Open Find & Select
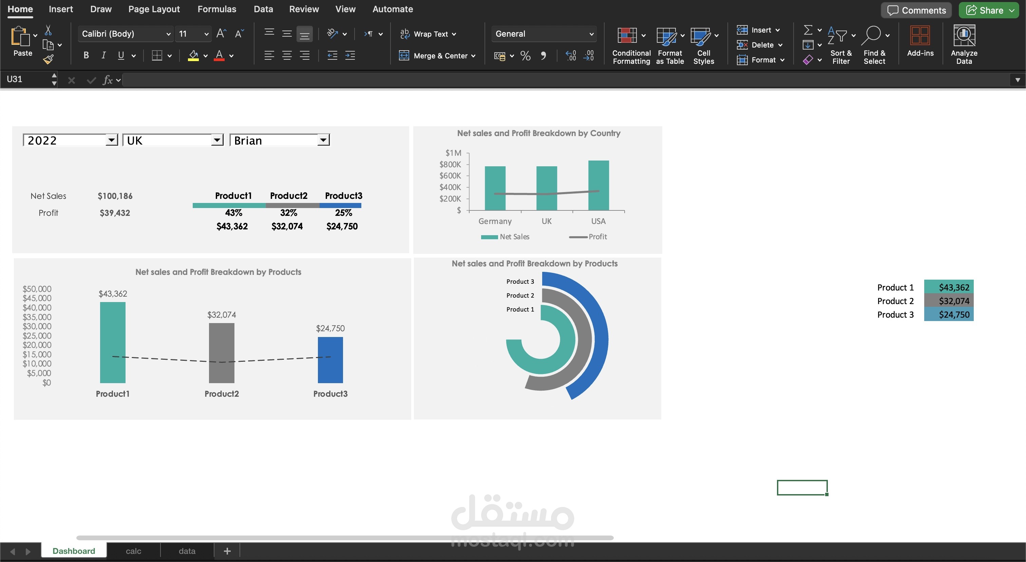Screen dimensions: 1026x562 [x=874, y=45]
